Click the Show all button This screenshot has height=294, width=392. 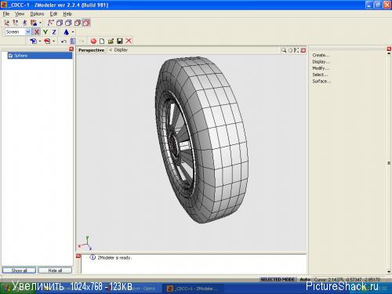(x=19, y=270)
